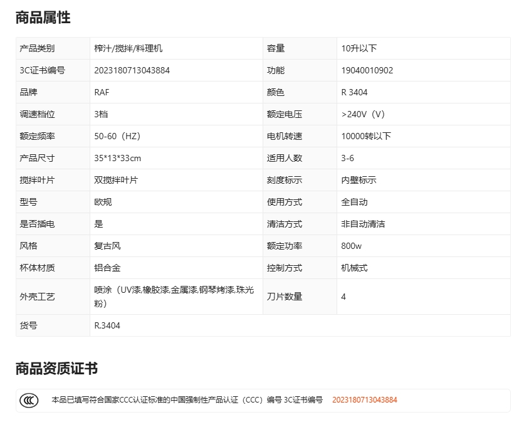Click the 800w value
This screenshot has height=427, width=524.
click(352, 246)
